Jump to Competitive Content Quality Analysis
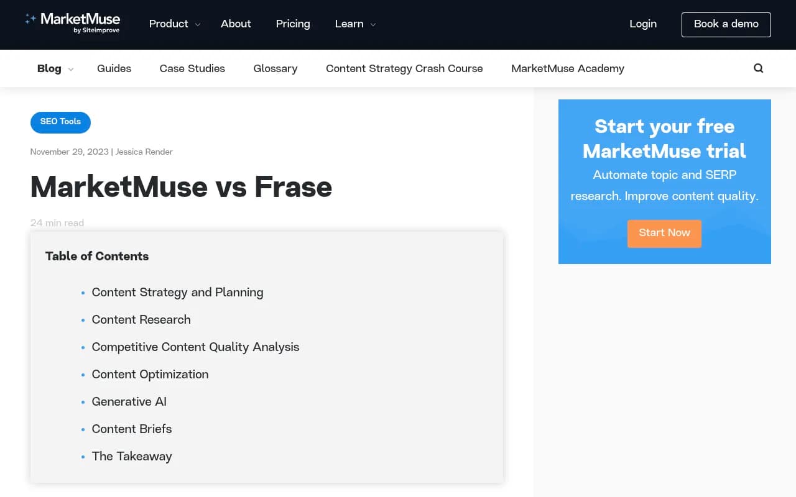The width and height of the screenshot is (796, 497). [195, 347]
